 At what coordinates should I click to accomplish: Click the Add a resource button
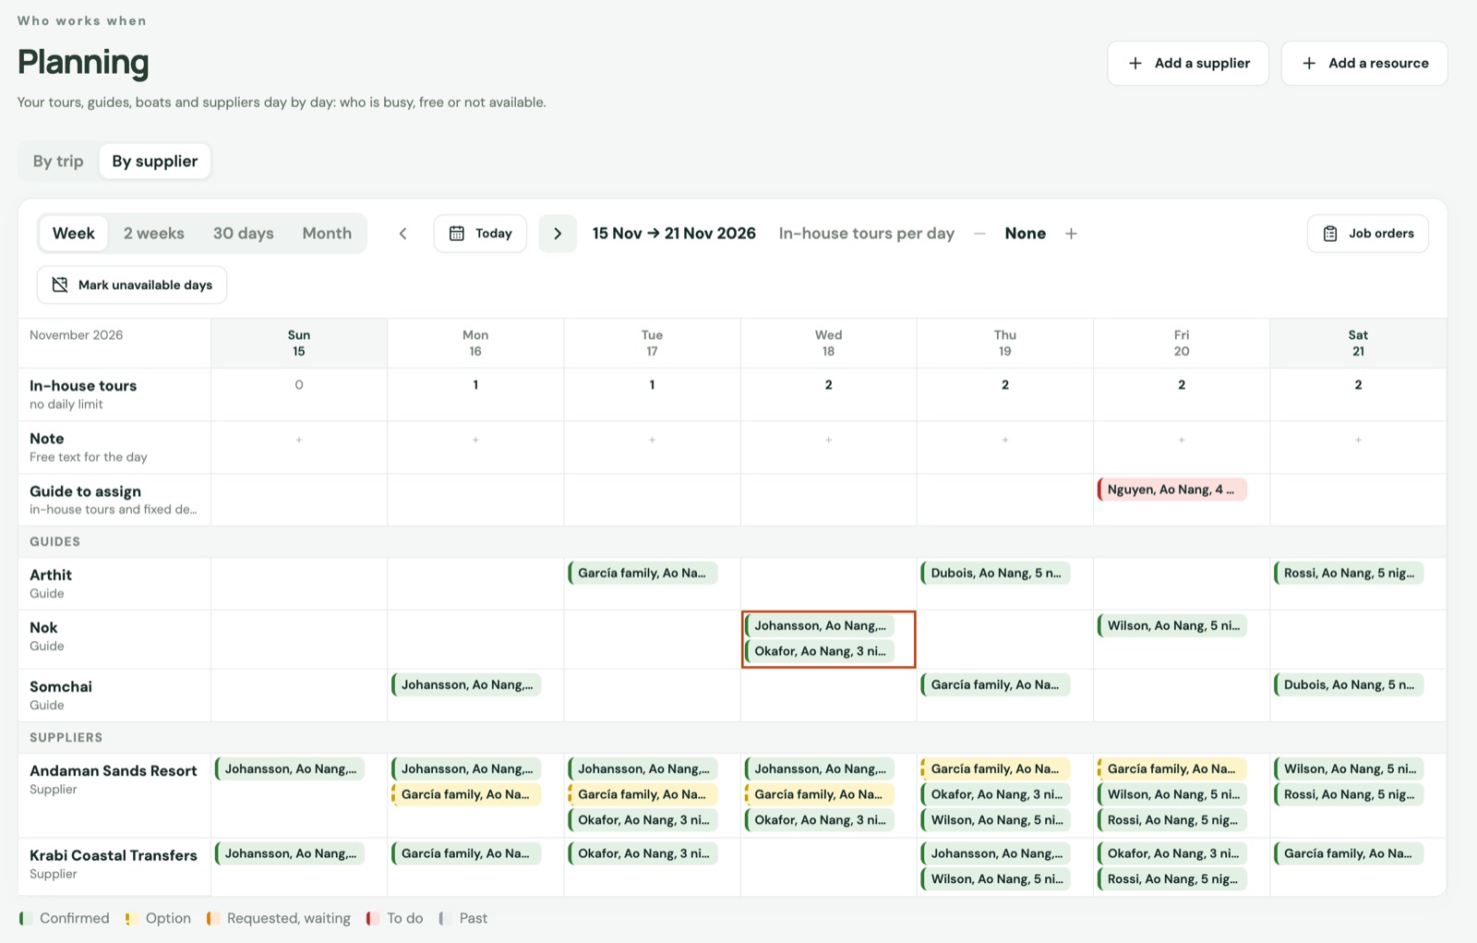[1364, 63]
